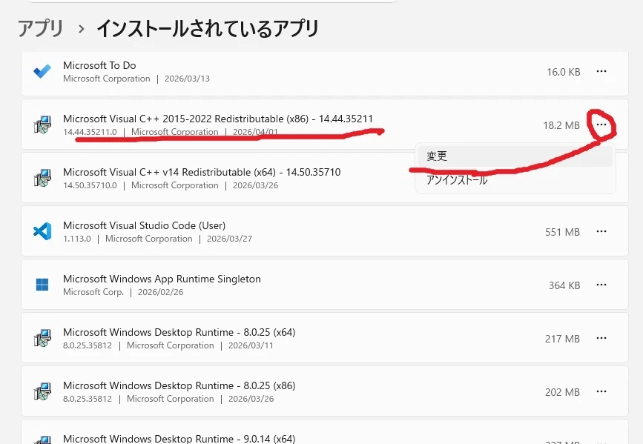Select the Visual C++ v14 Redistributable (x64) title
This screenshot has width=643, height=444.
[x=202, y=172]
